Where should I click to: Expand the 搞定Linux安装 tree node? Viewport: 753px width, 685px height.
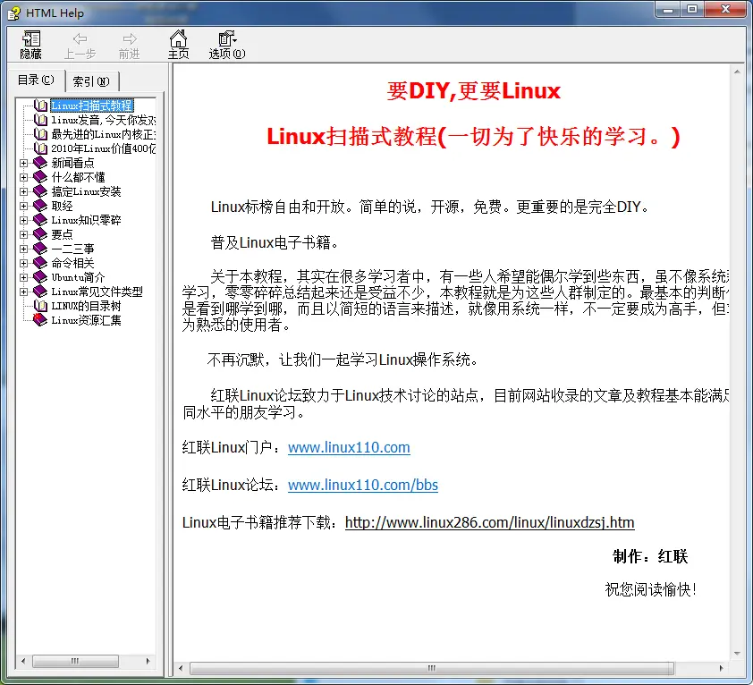[24, 191]
